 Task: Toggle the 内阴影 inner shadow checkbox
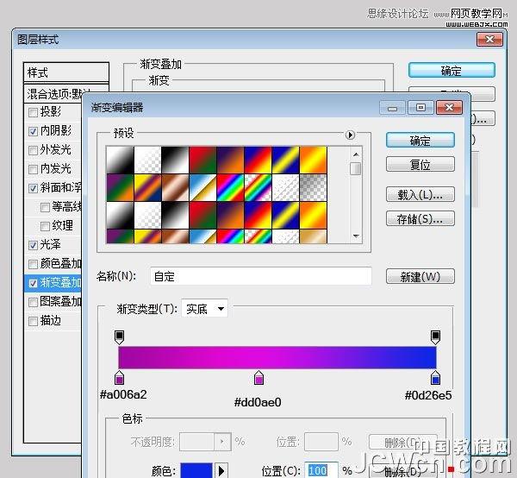click(x=33, y=131)
